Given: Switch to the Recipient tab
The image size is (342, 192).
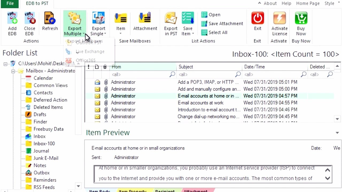Looking at the screenshot, I should pyautogui.click(x=165, y=191).
